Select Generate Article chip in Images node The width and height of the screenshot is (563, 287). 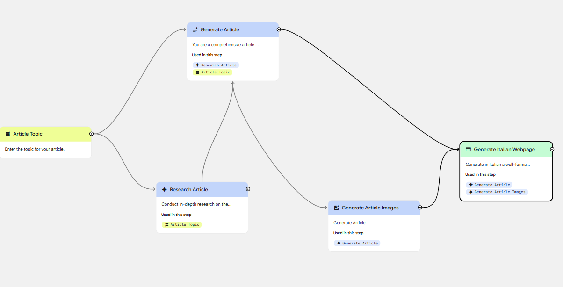click(357, 243)
